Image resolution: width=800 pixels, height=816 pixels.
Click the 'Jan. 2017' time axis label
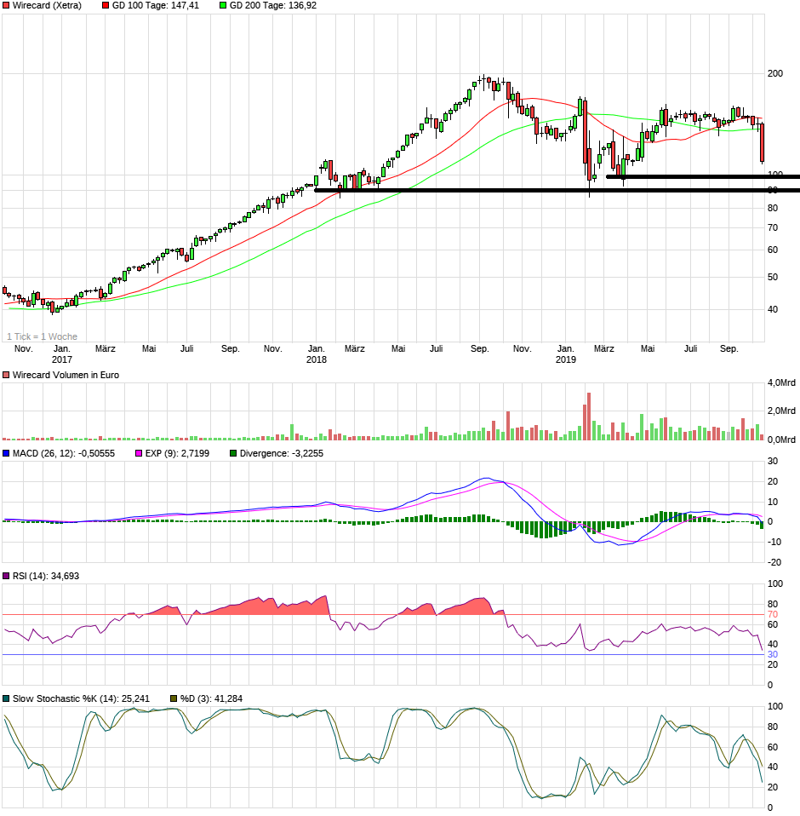[62, 353]
